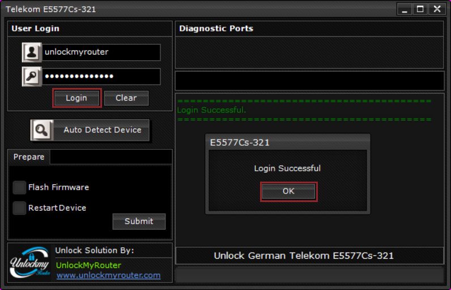Image resolution: width=451 pixels, height=290 pixels.
Task: Minimize the Telekom E5577Cs-321 window
Action: (x=405, y=9)
